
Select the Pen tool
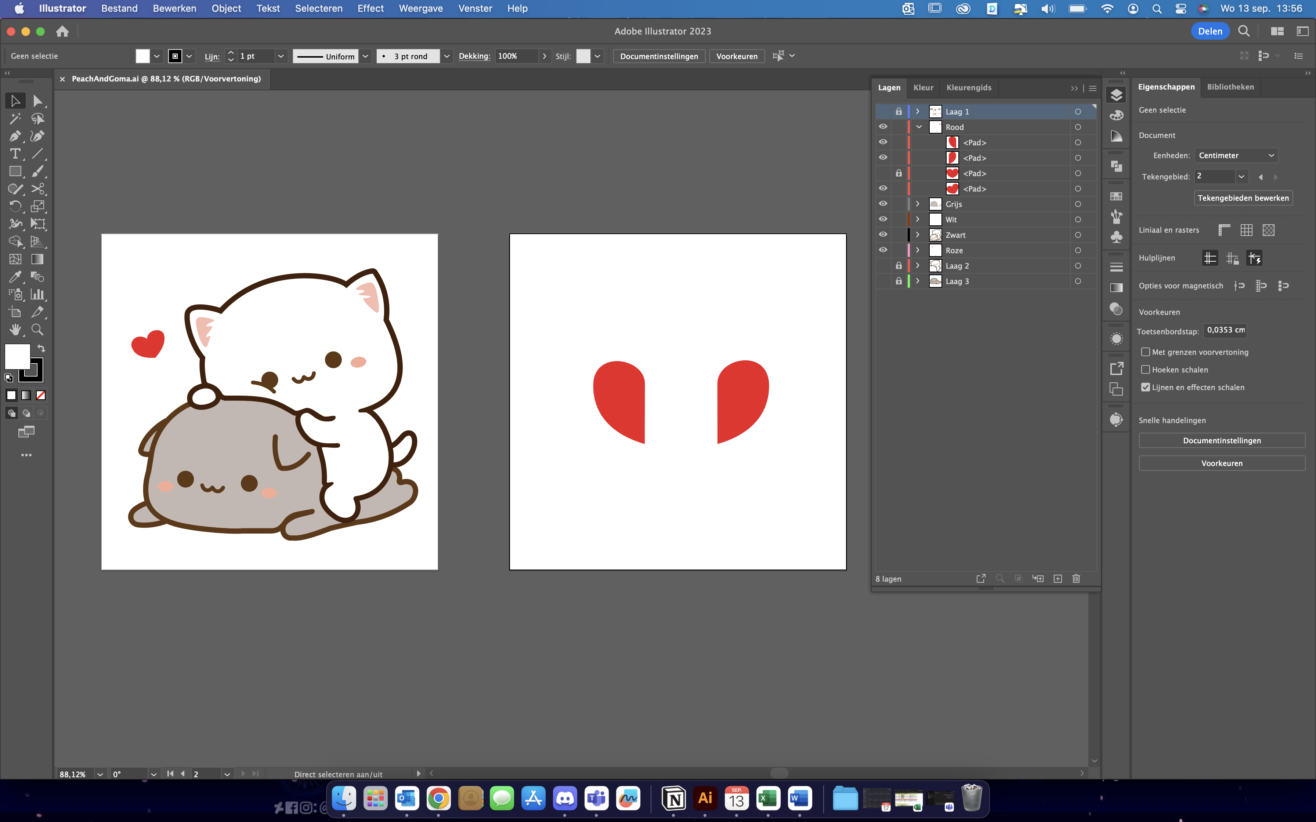click(x=15, y=136)
